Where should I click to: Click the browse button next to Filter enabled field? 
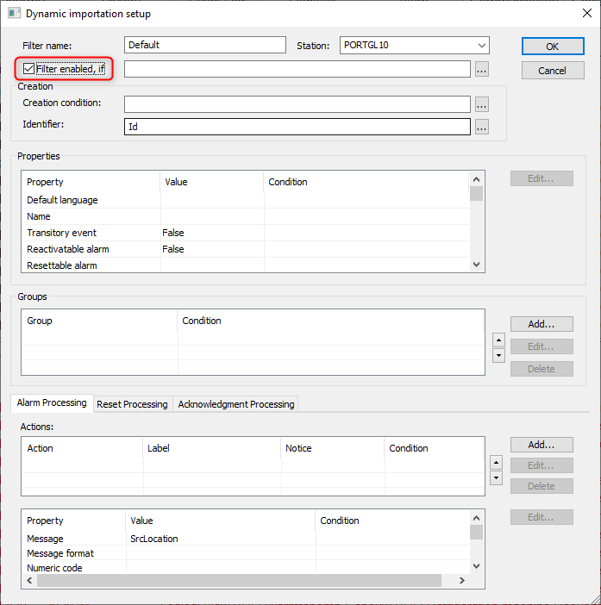(481, 70)
